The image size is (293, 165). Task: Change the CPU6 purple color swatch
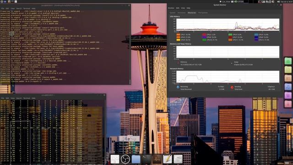204,37
